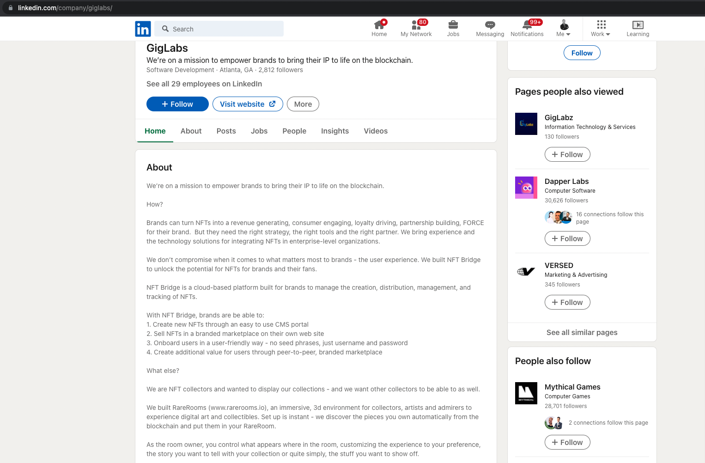
Task: Open Visit website external link button
Action: (x=248, y=104)
